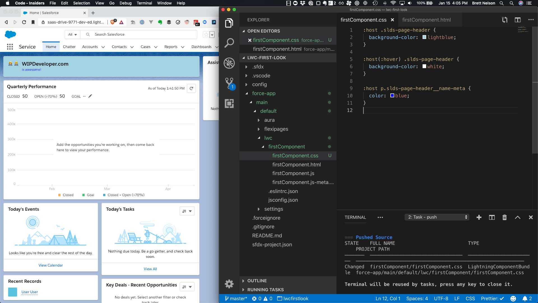Expand the OUTLINE section
The height and width of the screenshot is (303, 538).
coord(243,281)
